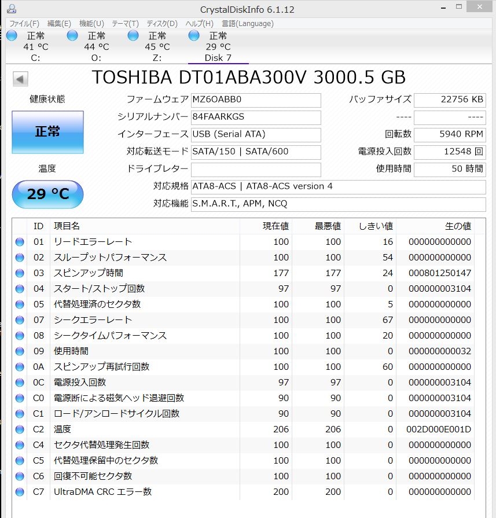496x518 pixels.
Task: Click the serial number field 84FAARKGS
Action: (256, 117)
